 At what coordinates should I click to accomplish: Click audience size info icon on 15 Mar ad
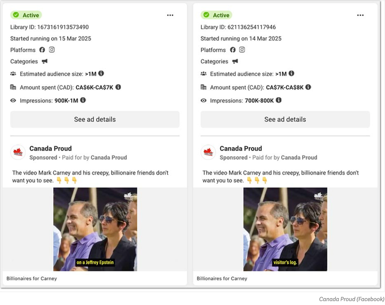(x=101, y=73)
